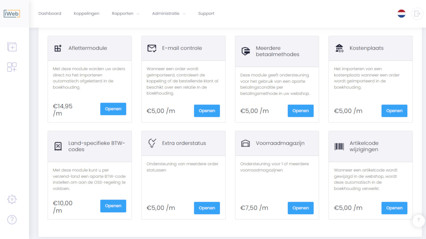The image size is (426, 239).
Task: Open the Kostenplaats module
Action: (x=394, y=111)
